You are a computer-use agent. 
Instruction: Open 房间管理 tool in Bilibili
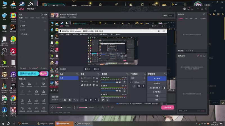pyautogui.click(x=29, y=109)
